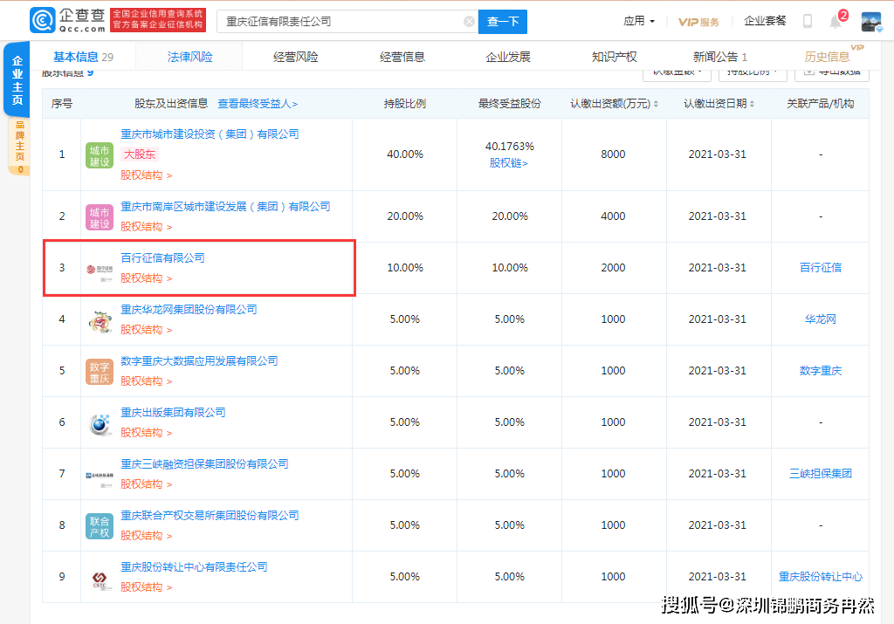Expand 股权结构 under 数字重庆大数据
This screenshot has width=894, height=624.
pyautogui.click(x=146, y=381)
